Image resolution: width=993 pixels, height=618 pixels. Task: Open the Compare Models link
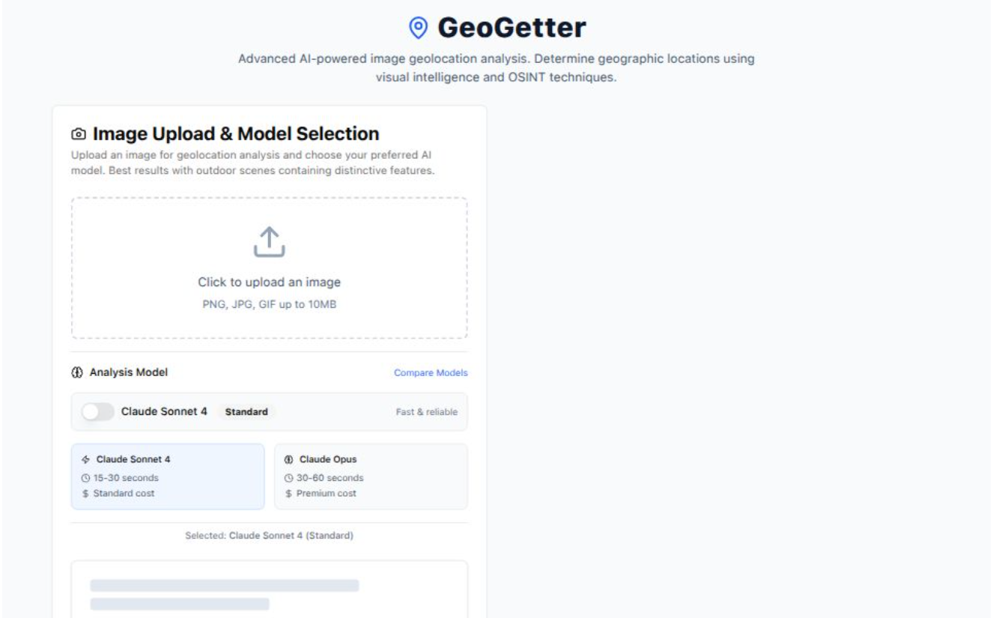click(431, 373)
